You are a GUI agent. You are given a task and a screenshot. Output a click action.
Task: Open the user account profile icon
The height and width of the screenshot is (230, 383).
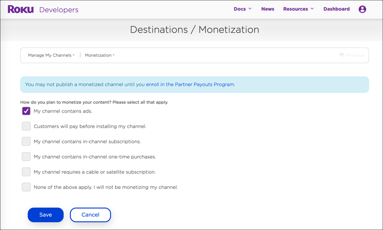point(362,9)
